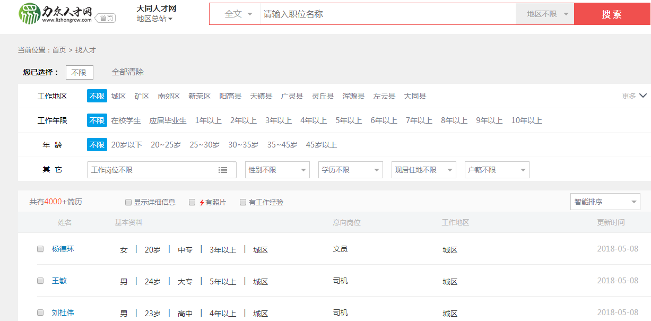Select 大同县 work area filter

(415, 96)
